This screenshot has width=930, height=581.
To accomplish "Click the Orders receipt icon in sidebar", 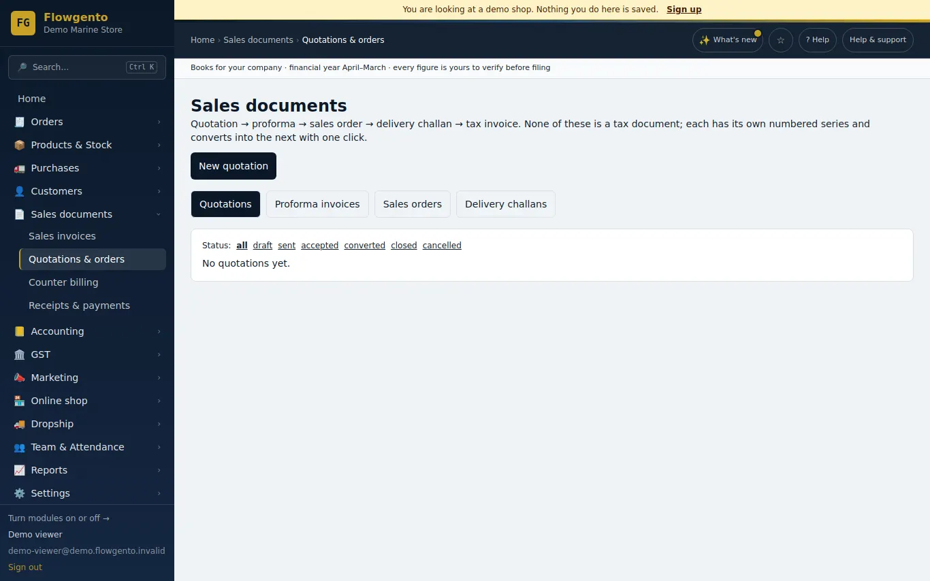I will pos(19,122).
